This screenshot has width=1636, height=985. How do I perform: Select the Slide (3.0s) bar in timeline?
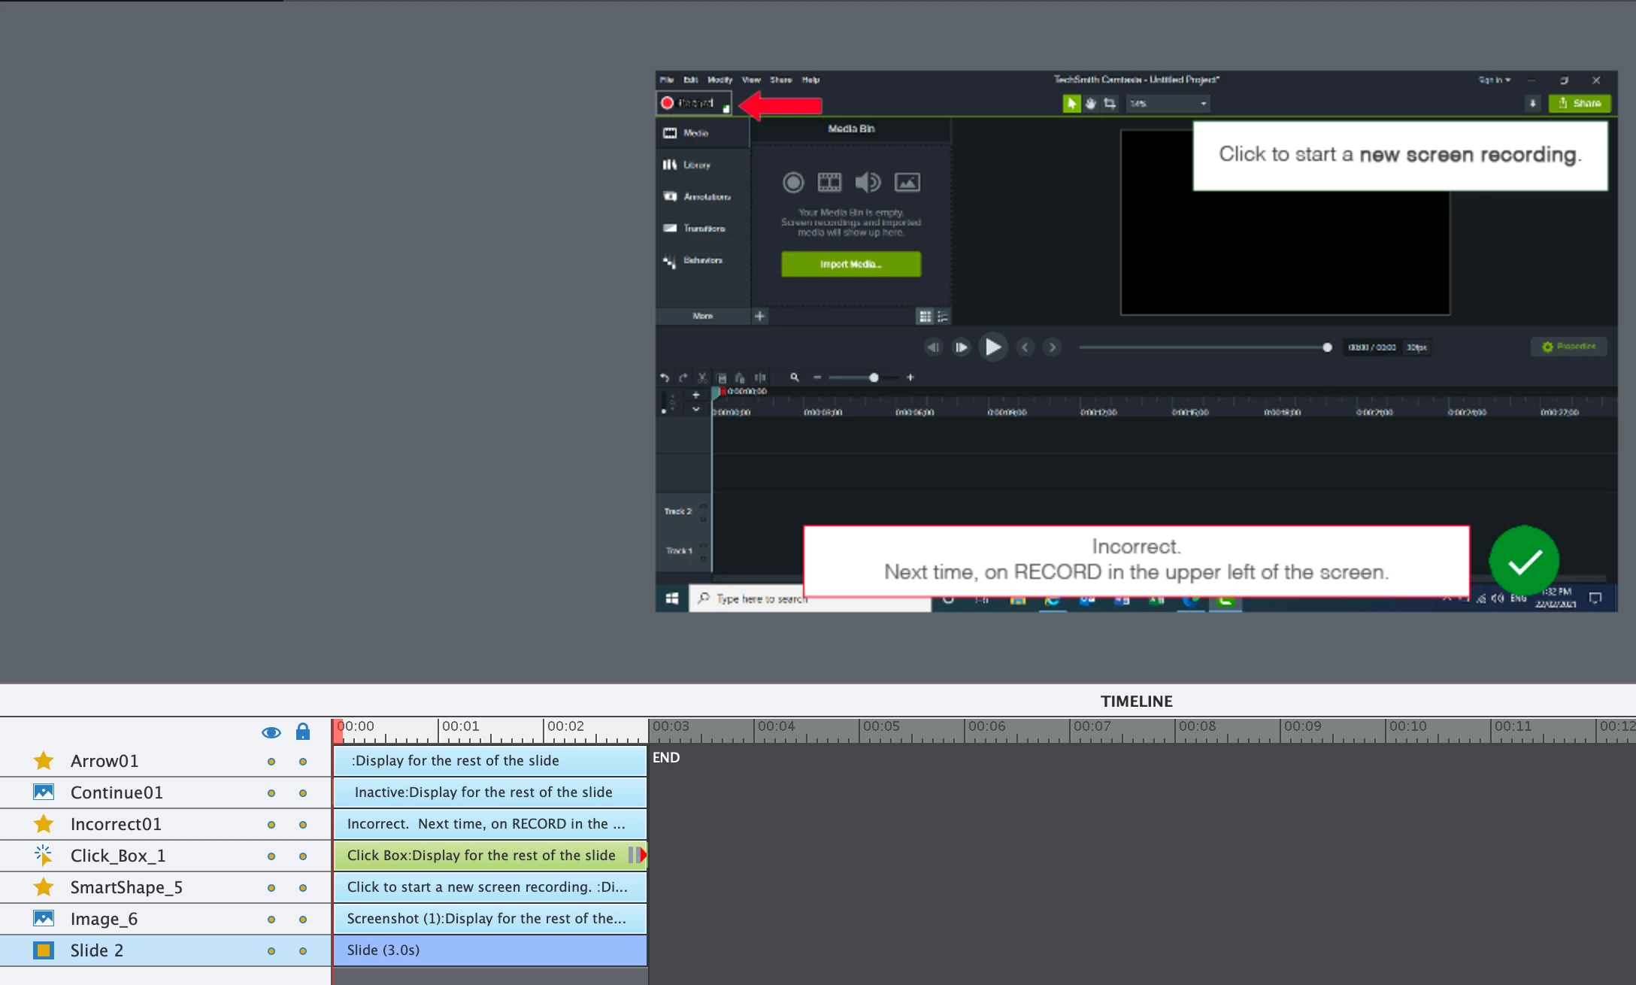pyautogui.click(x=489, y=950)
